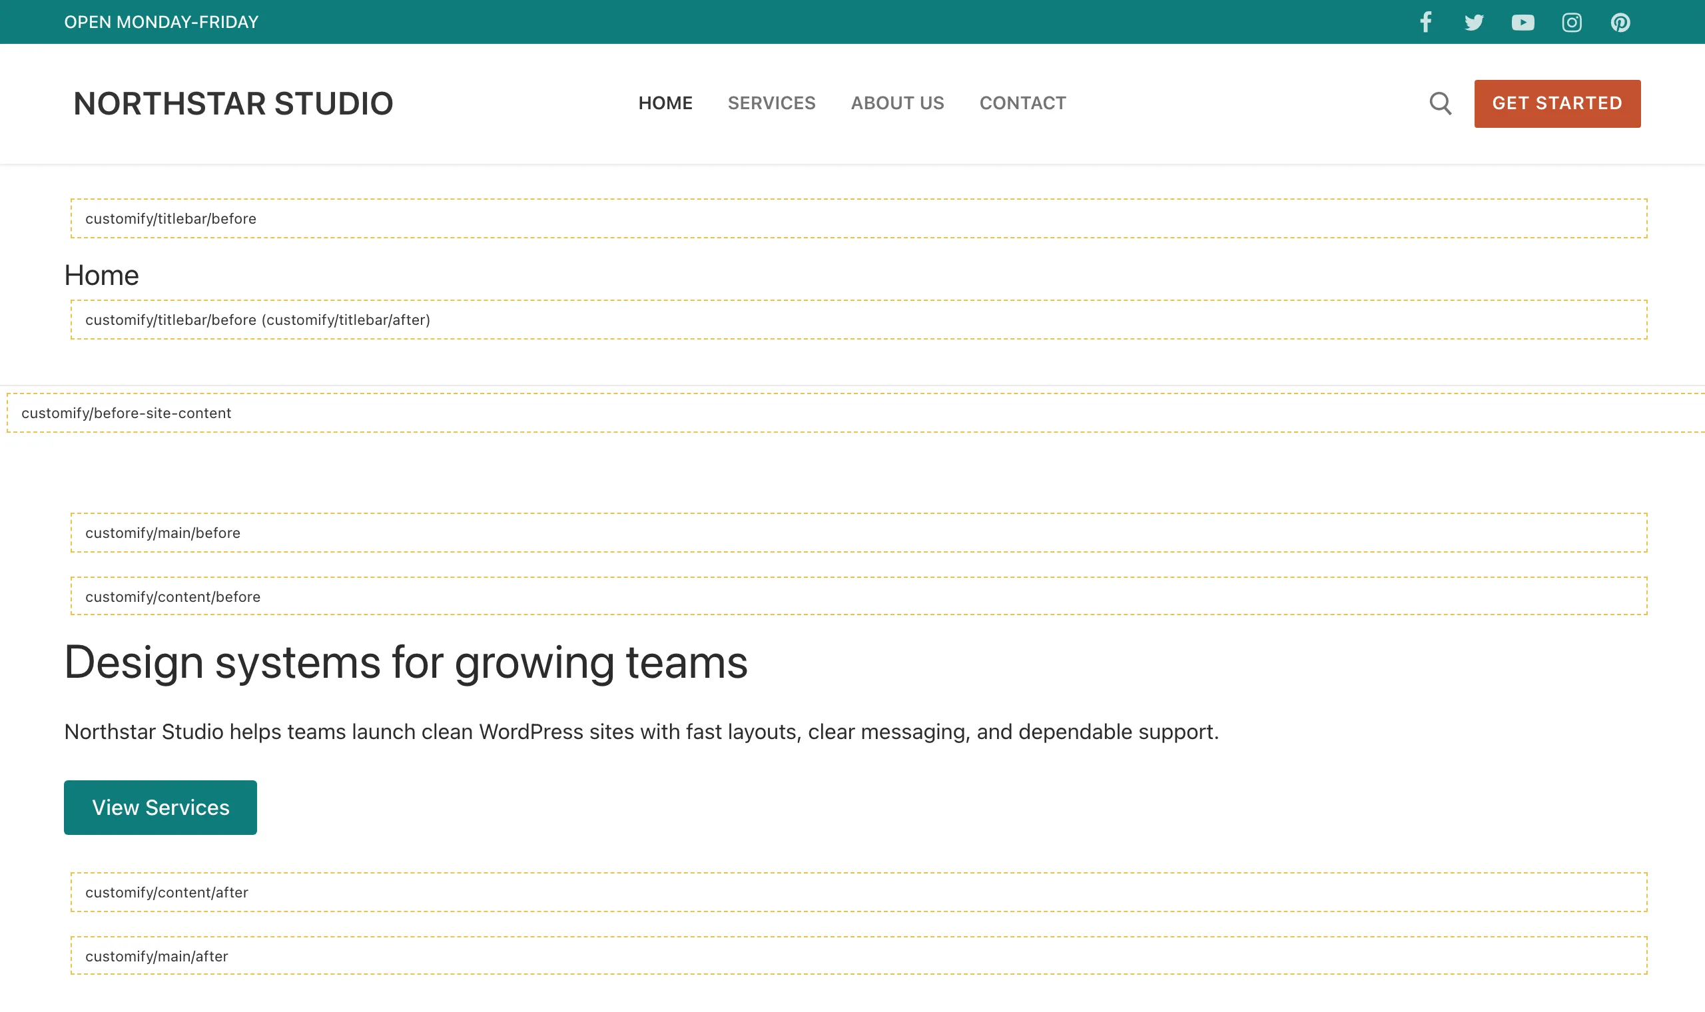Viewport: 1705px width, 1012px height.
Task: Open the YouTube social icon
Action: pyautogui.click(x=1523, y=23)
